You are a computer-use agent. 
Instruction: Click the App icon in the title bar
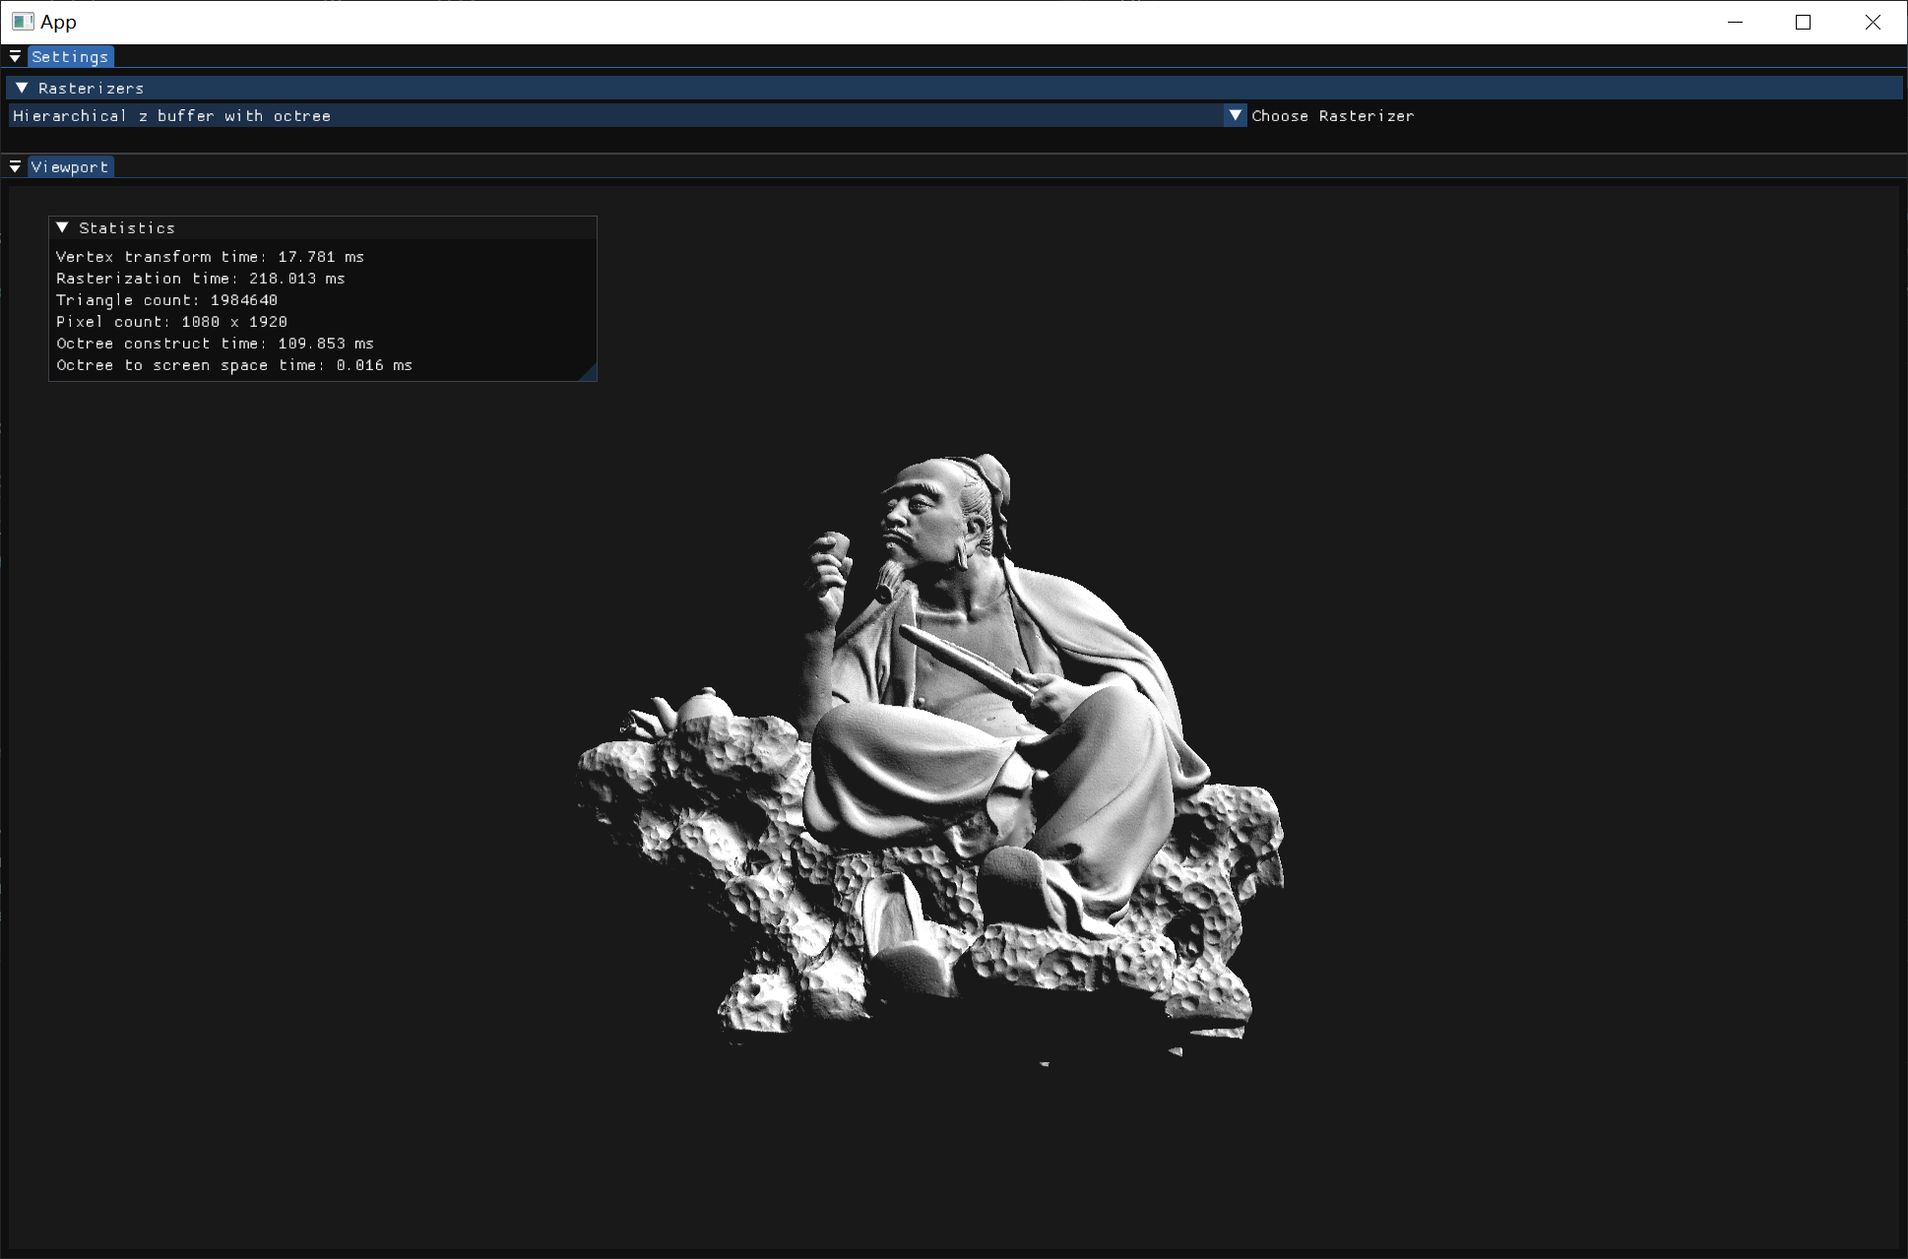23,22
